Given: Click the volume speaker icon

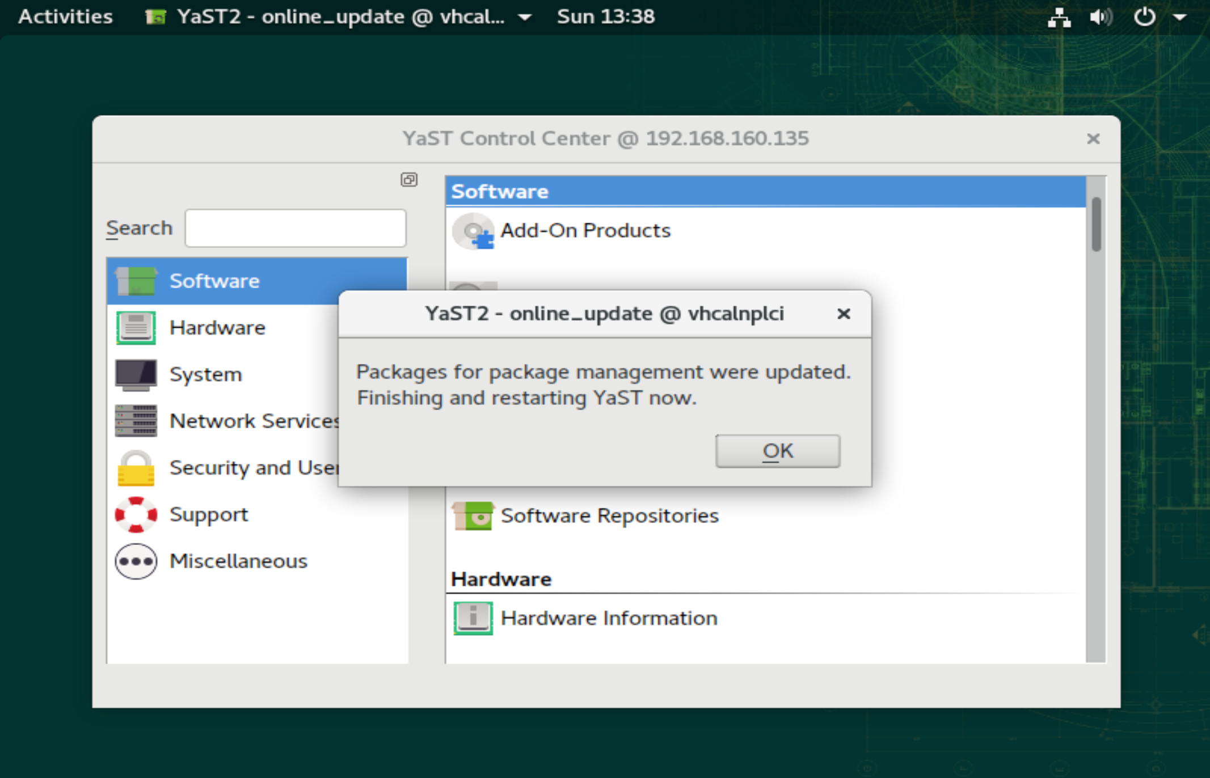Looking at the screenshot, I should coord(1101,17).
